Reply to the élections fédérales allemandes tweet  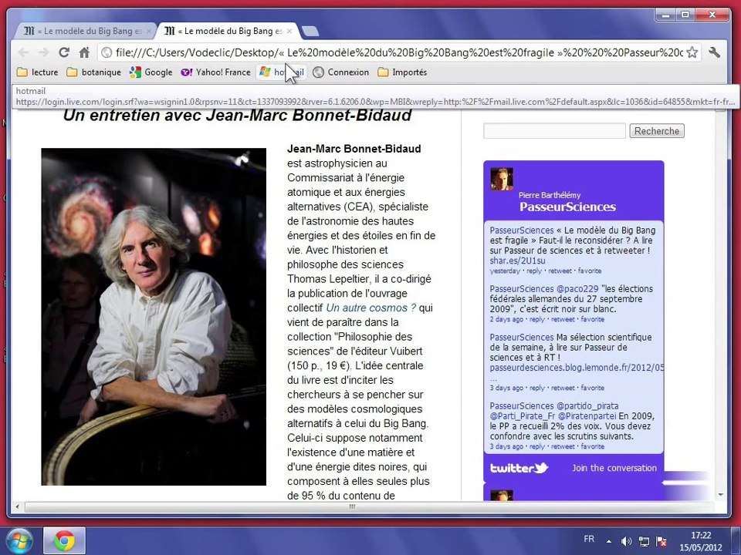click(537, 319)
